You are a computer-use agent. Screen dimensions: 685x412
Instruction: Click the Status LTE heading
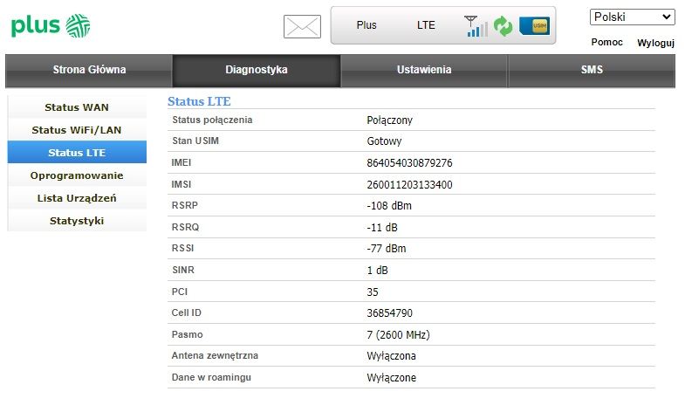click(x=199, y=101)
